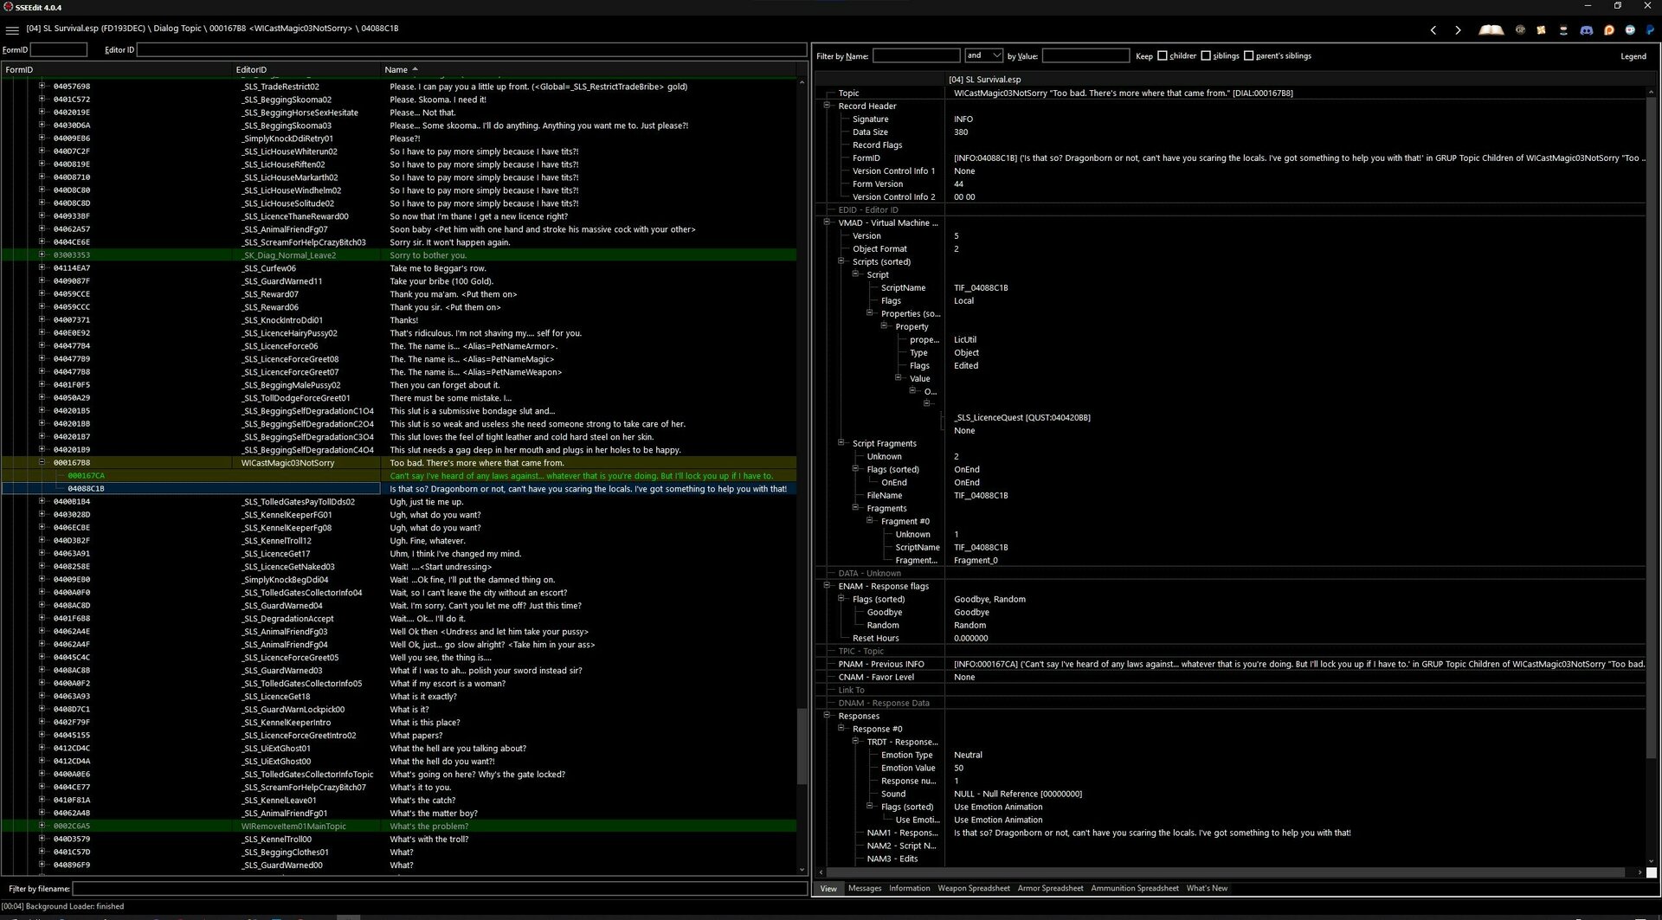This screenshot has height=920, width=1662.
Task: Open the What's New tab
Action: (1207, 889)
